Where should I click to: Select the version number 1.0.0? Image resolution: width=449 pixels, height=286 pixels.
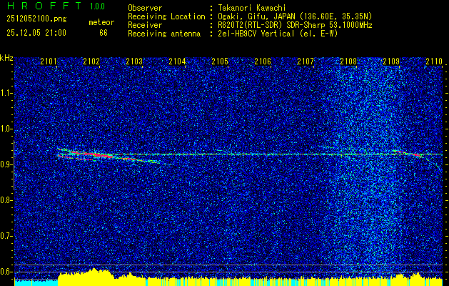point(97,6)
